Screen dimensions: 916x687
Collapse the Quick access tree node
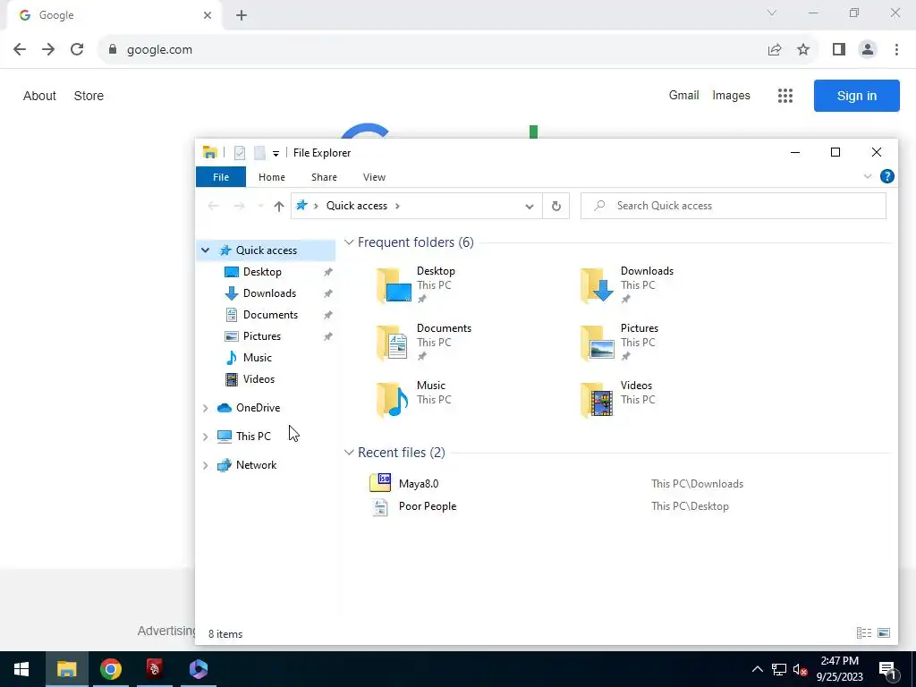point(205,250)
